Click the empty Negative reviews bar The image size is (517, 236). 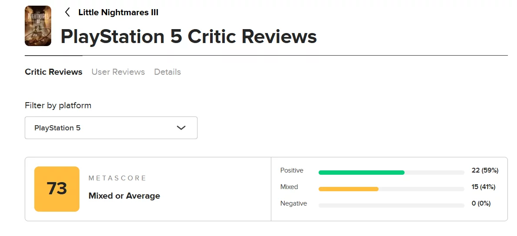391,206
